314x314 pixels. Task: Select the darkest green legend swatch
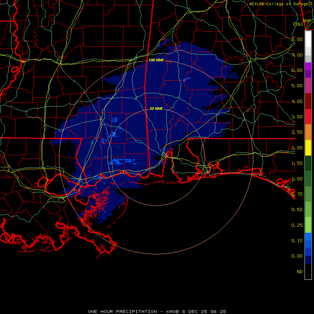(x=308, y=163)
